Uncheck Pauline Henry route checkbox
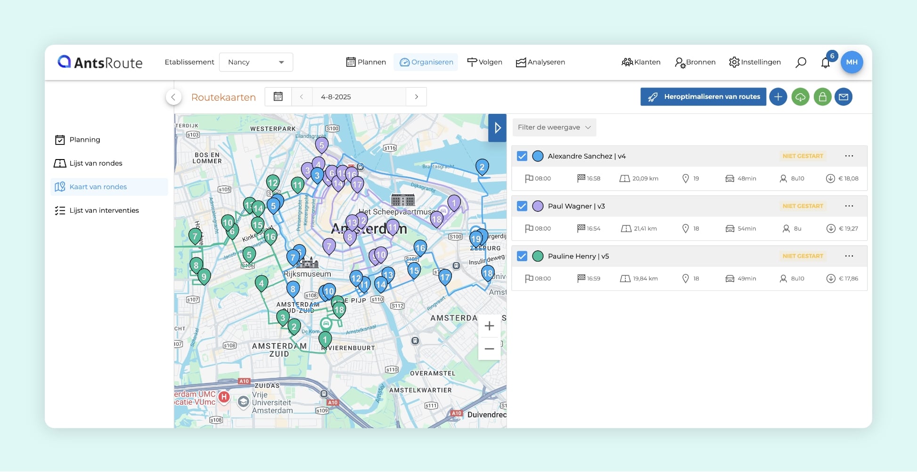 [x=522, y=256]
